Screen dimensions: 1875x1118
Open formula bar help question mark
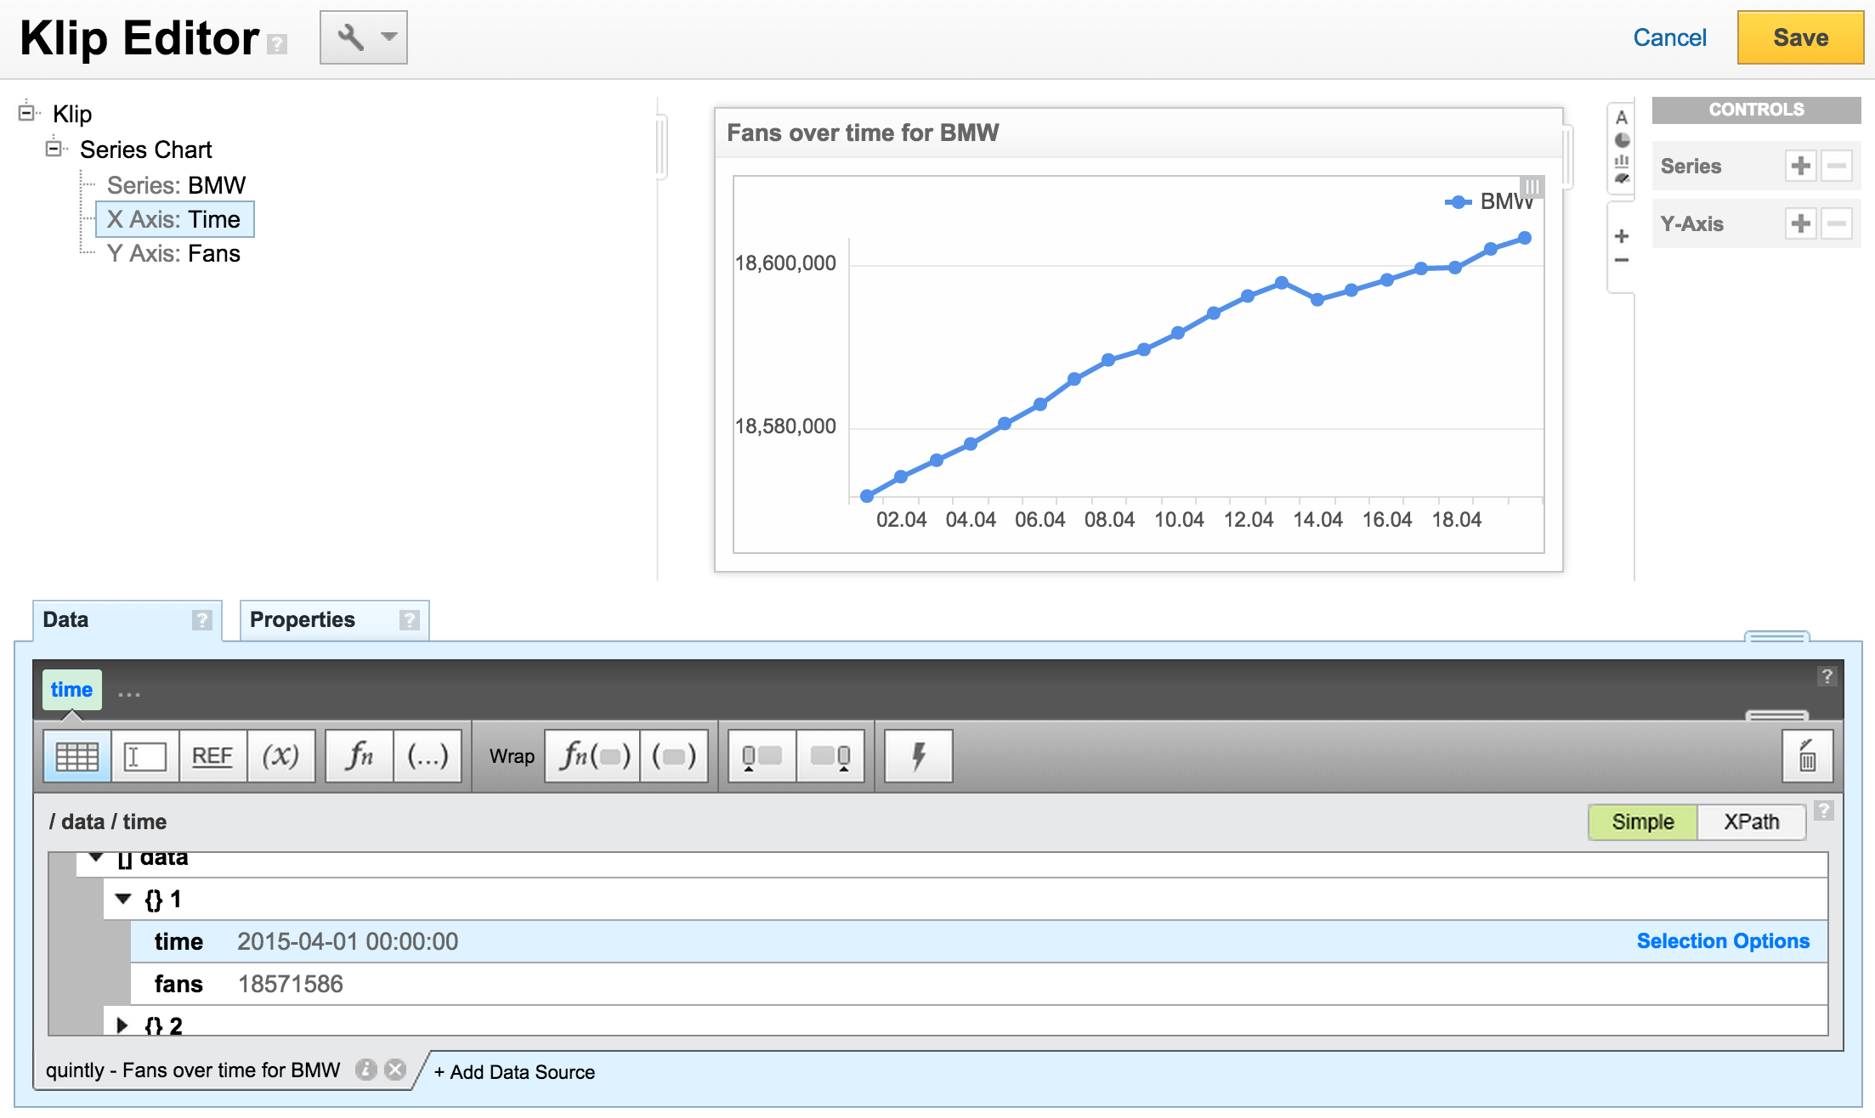click(1827, 676)
